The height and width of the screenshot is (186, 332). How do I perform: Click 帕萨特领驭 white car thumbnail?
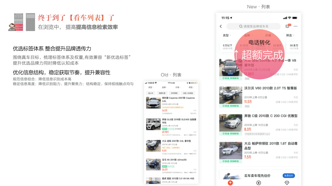(231, 150)
